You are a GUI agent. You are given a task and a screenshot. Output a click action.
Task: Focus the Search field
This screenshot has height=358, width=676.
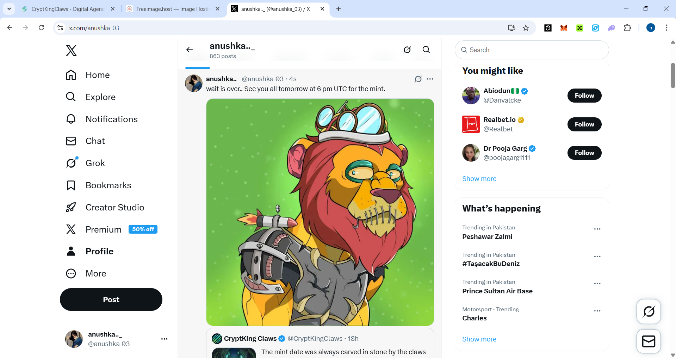click(532, 50)
